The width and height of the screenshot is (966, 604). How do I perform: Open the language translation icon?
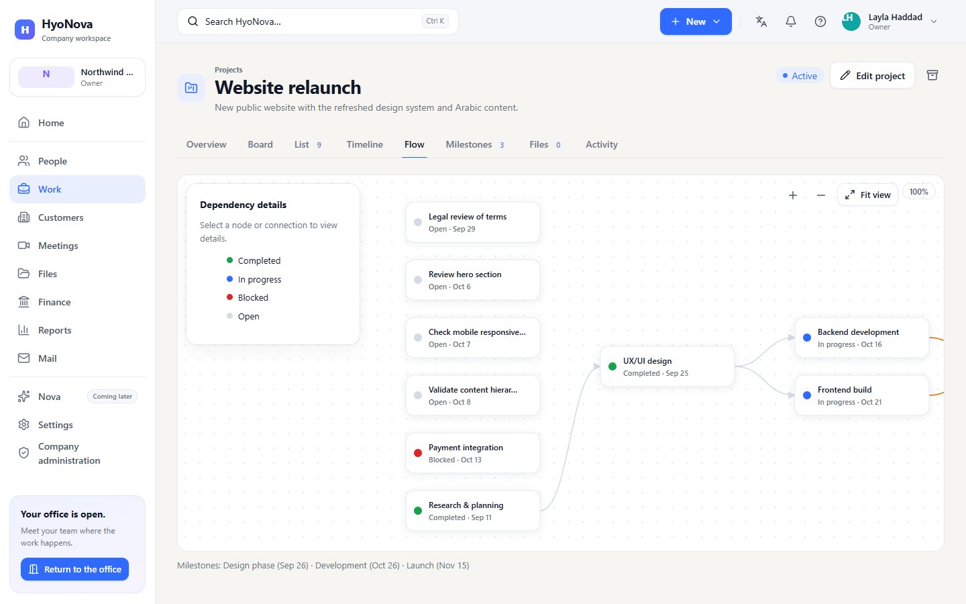click(761, 21)
